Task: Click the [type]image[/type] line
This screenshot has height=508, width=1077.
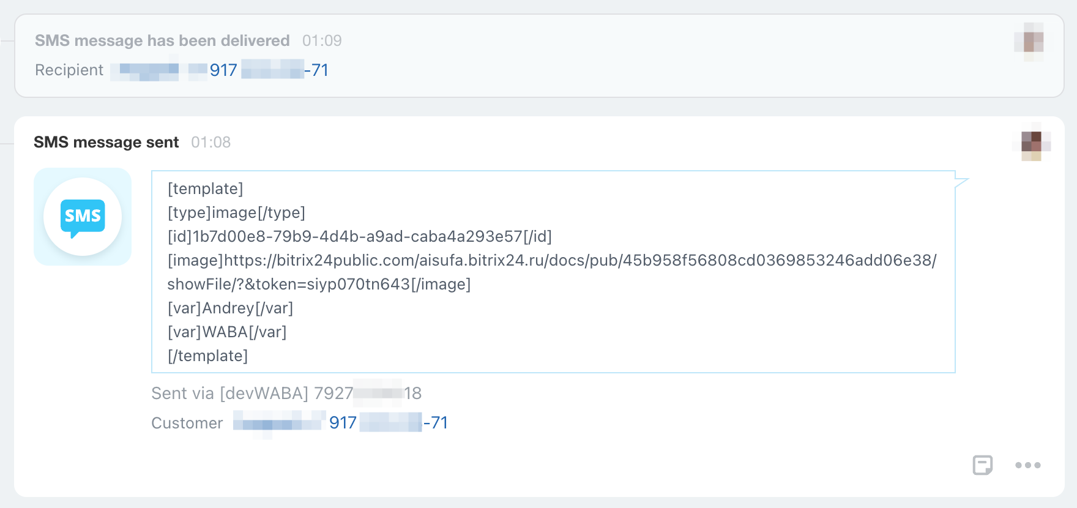Action: click(x=236, y=213)
